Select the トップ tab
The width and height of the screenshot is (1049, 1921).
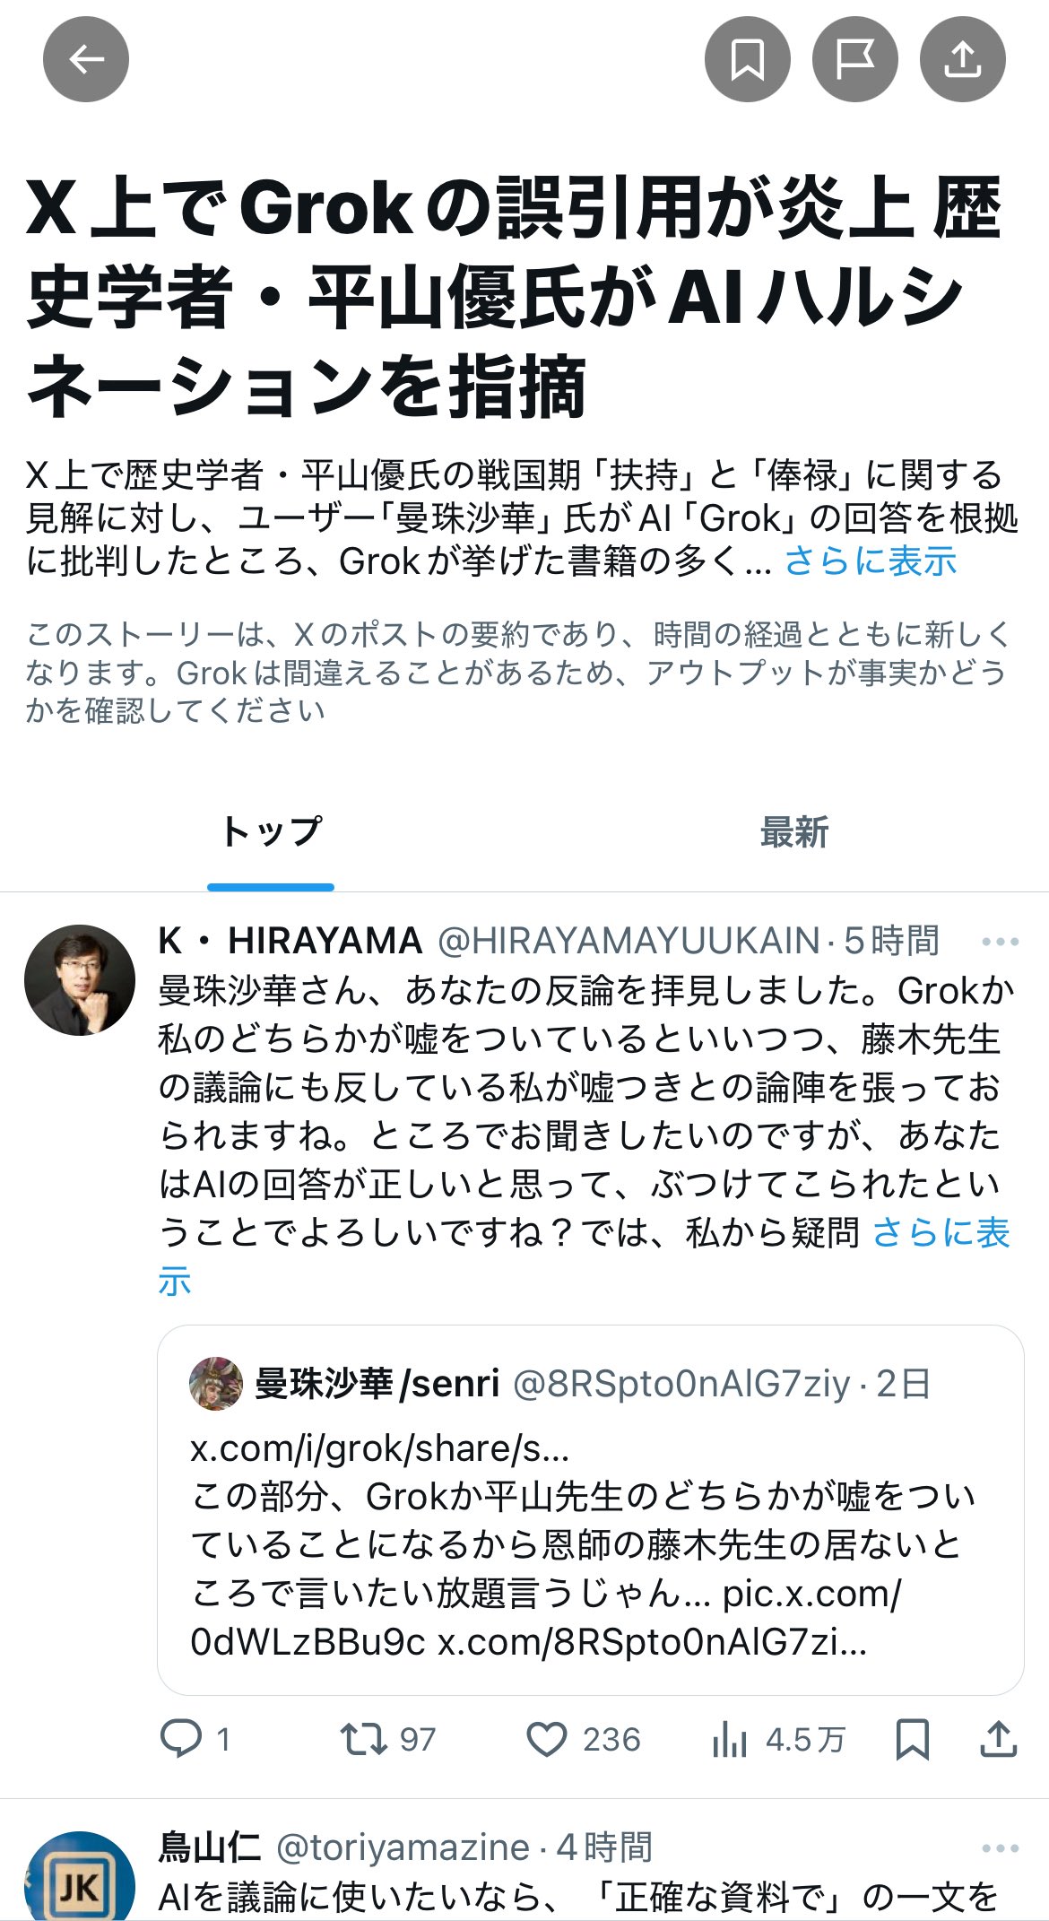[271, 833]
